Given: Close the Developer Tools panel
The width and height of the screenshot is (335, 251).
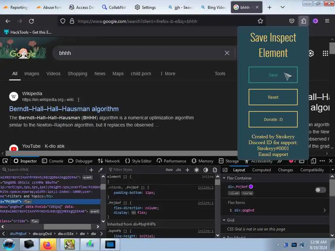Looking at the screenshot, I should click(x=331, y=161).
